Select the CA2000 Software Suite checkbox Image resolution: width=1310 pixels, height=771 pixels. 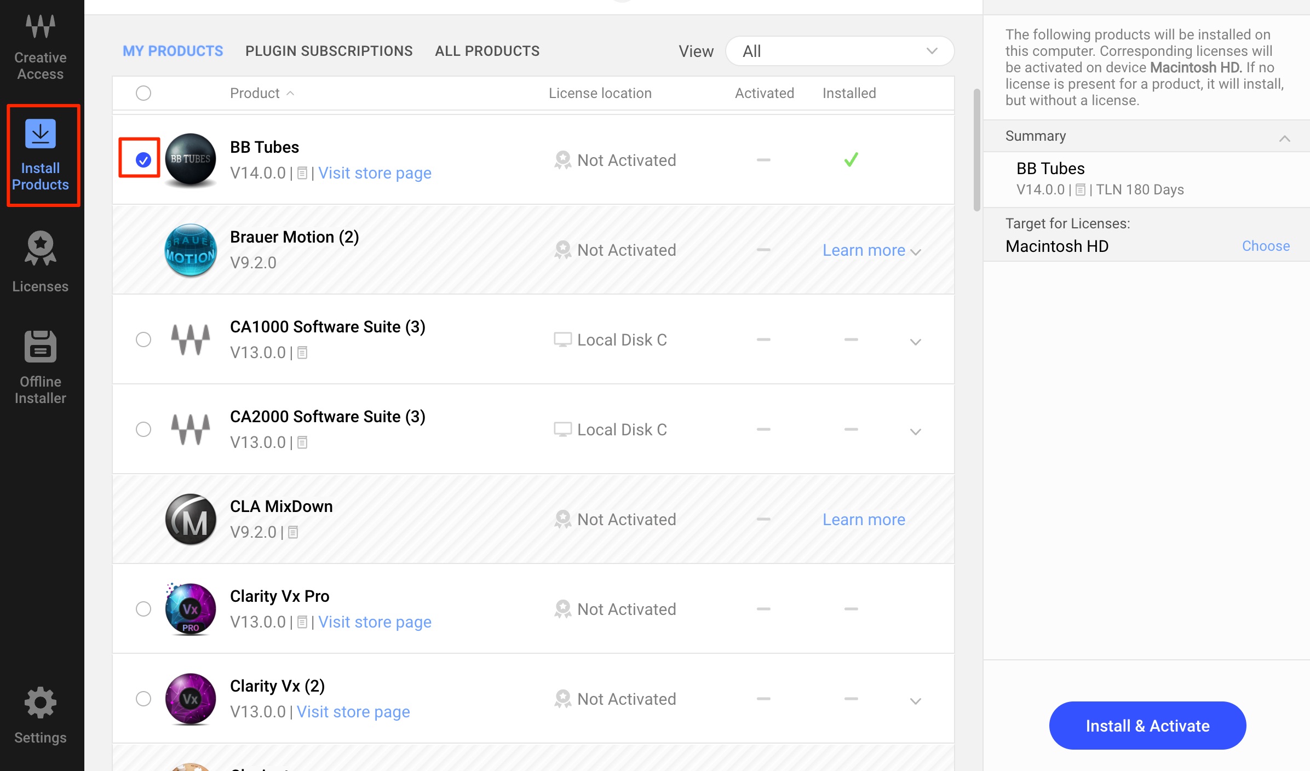(143, 429)
